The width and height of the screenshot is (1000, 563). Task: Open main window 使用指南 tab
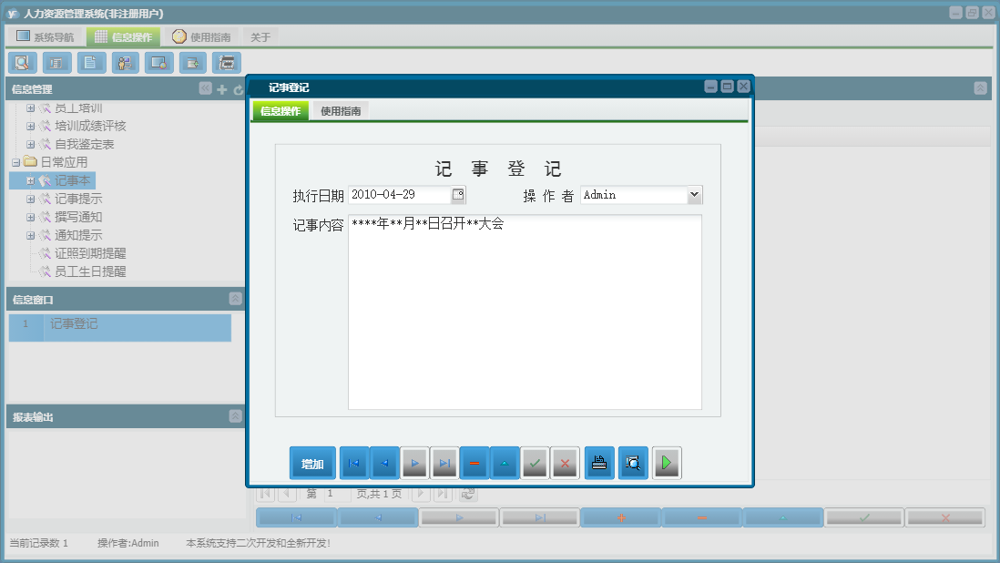[x=201, y=37]
